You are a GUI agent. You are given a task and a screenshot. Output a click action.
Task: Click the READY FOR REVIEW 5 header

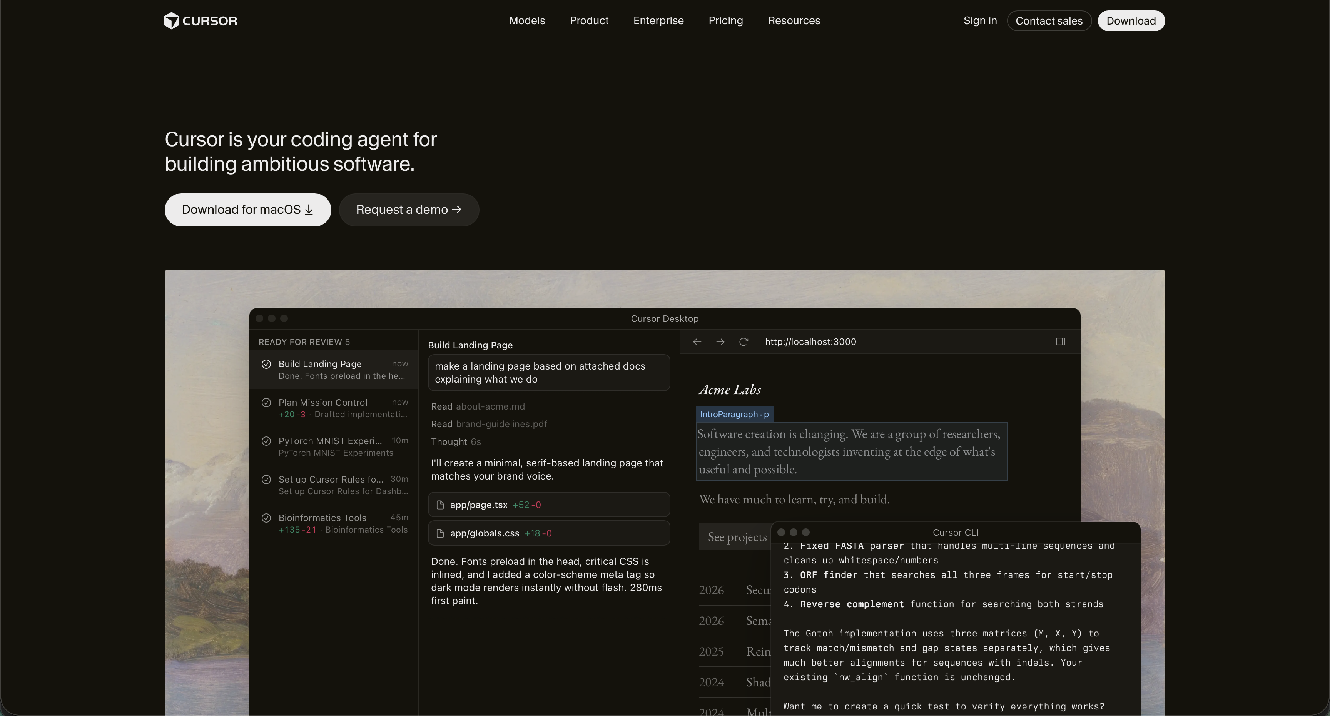pos(304,342)
